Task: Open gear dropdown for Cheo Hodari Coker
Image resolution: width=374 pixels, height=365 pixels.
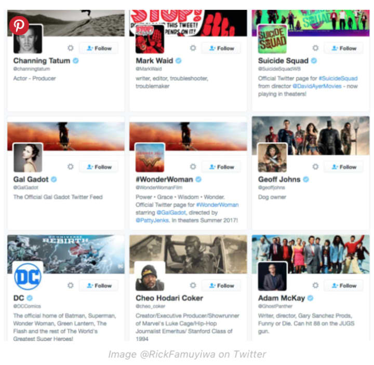Action: (193, 285)
